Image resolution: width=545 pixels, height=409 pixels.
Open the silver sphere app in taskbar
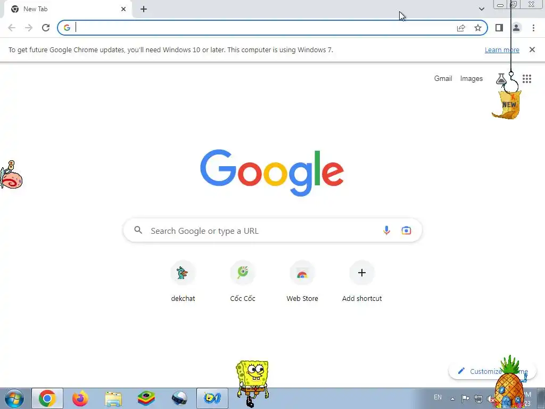(x=179, y=398)
